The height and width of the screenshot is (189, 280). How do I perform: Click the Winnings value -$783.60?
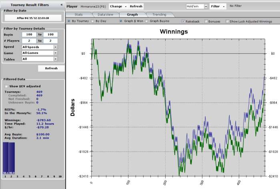pos(44,120)
